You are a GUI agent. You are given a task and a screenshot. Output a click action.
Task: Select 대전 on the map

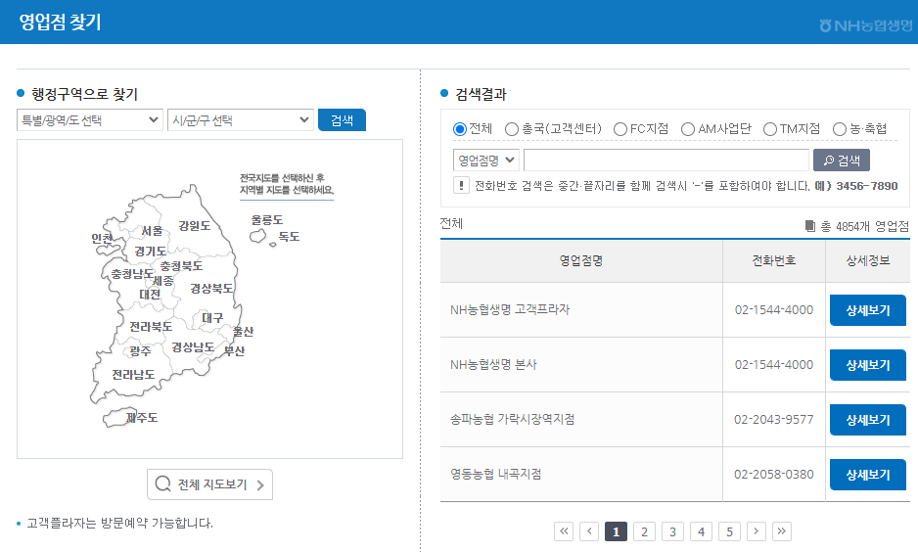pos(150,294)
